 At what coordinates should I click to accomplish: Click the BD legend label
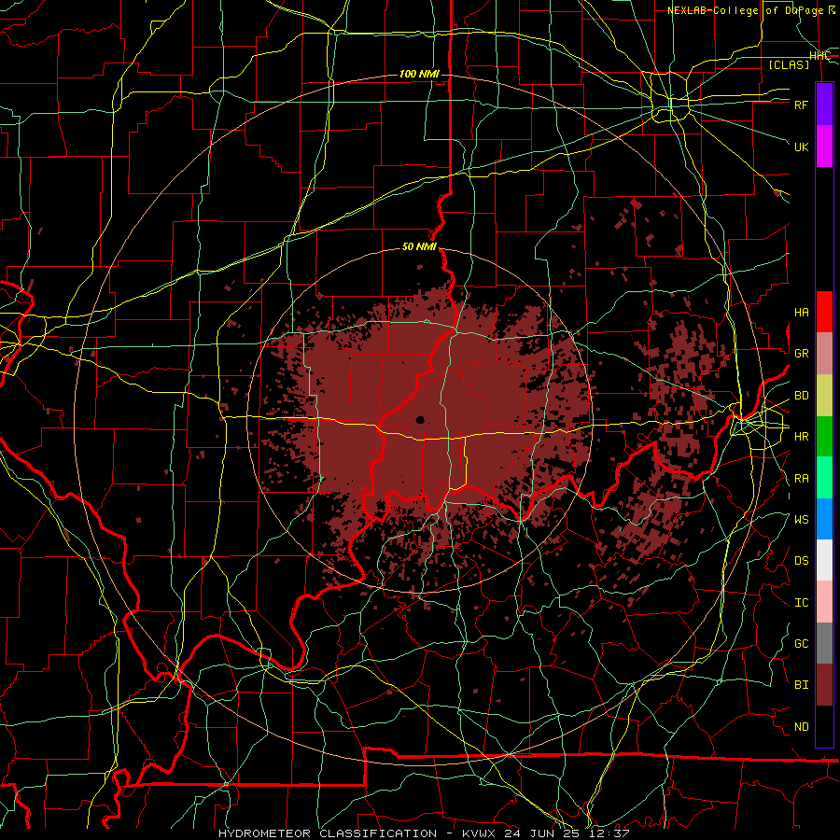(802, 396)
